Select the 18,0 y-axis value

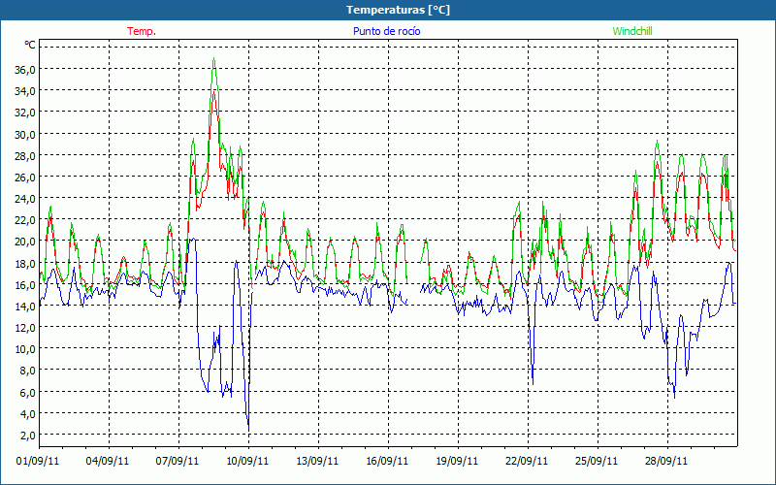click(x=25, y=263)
